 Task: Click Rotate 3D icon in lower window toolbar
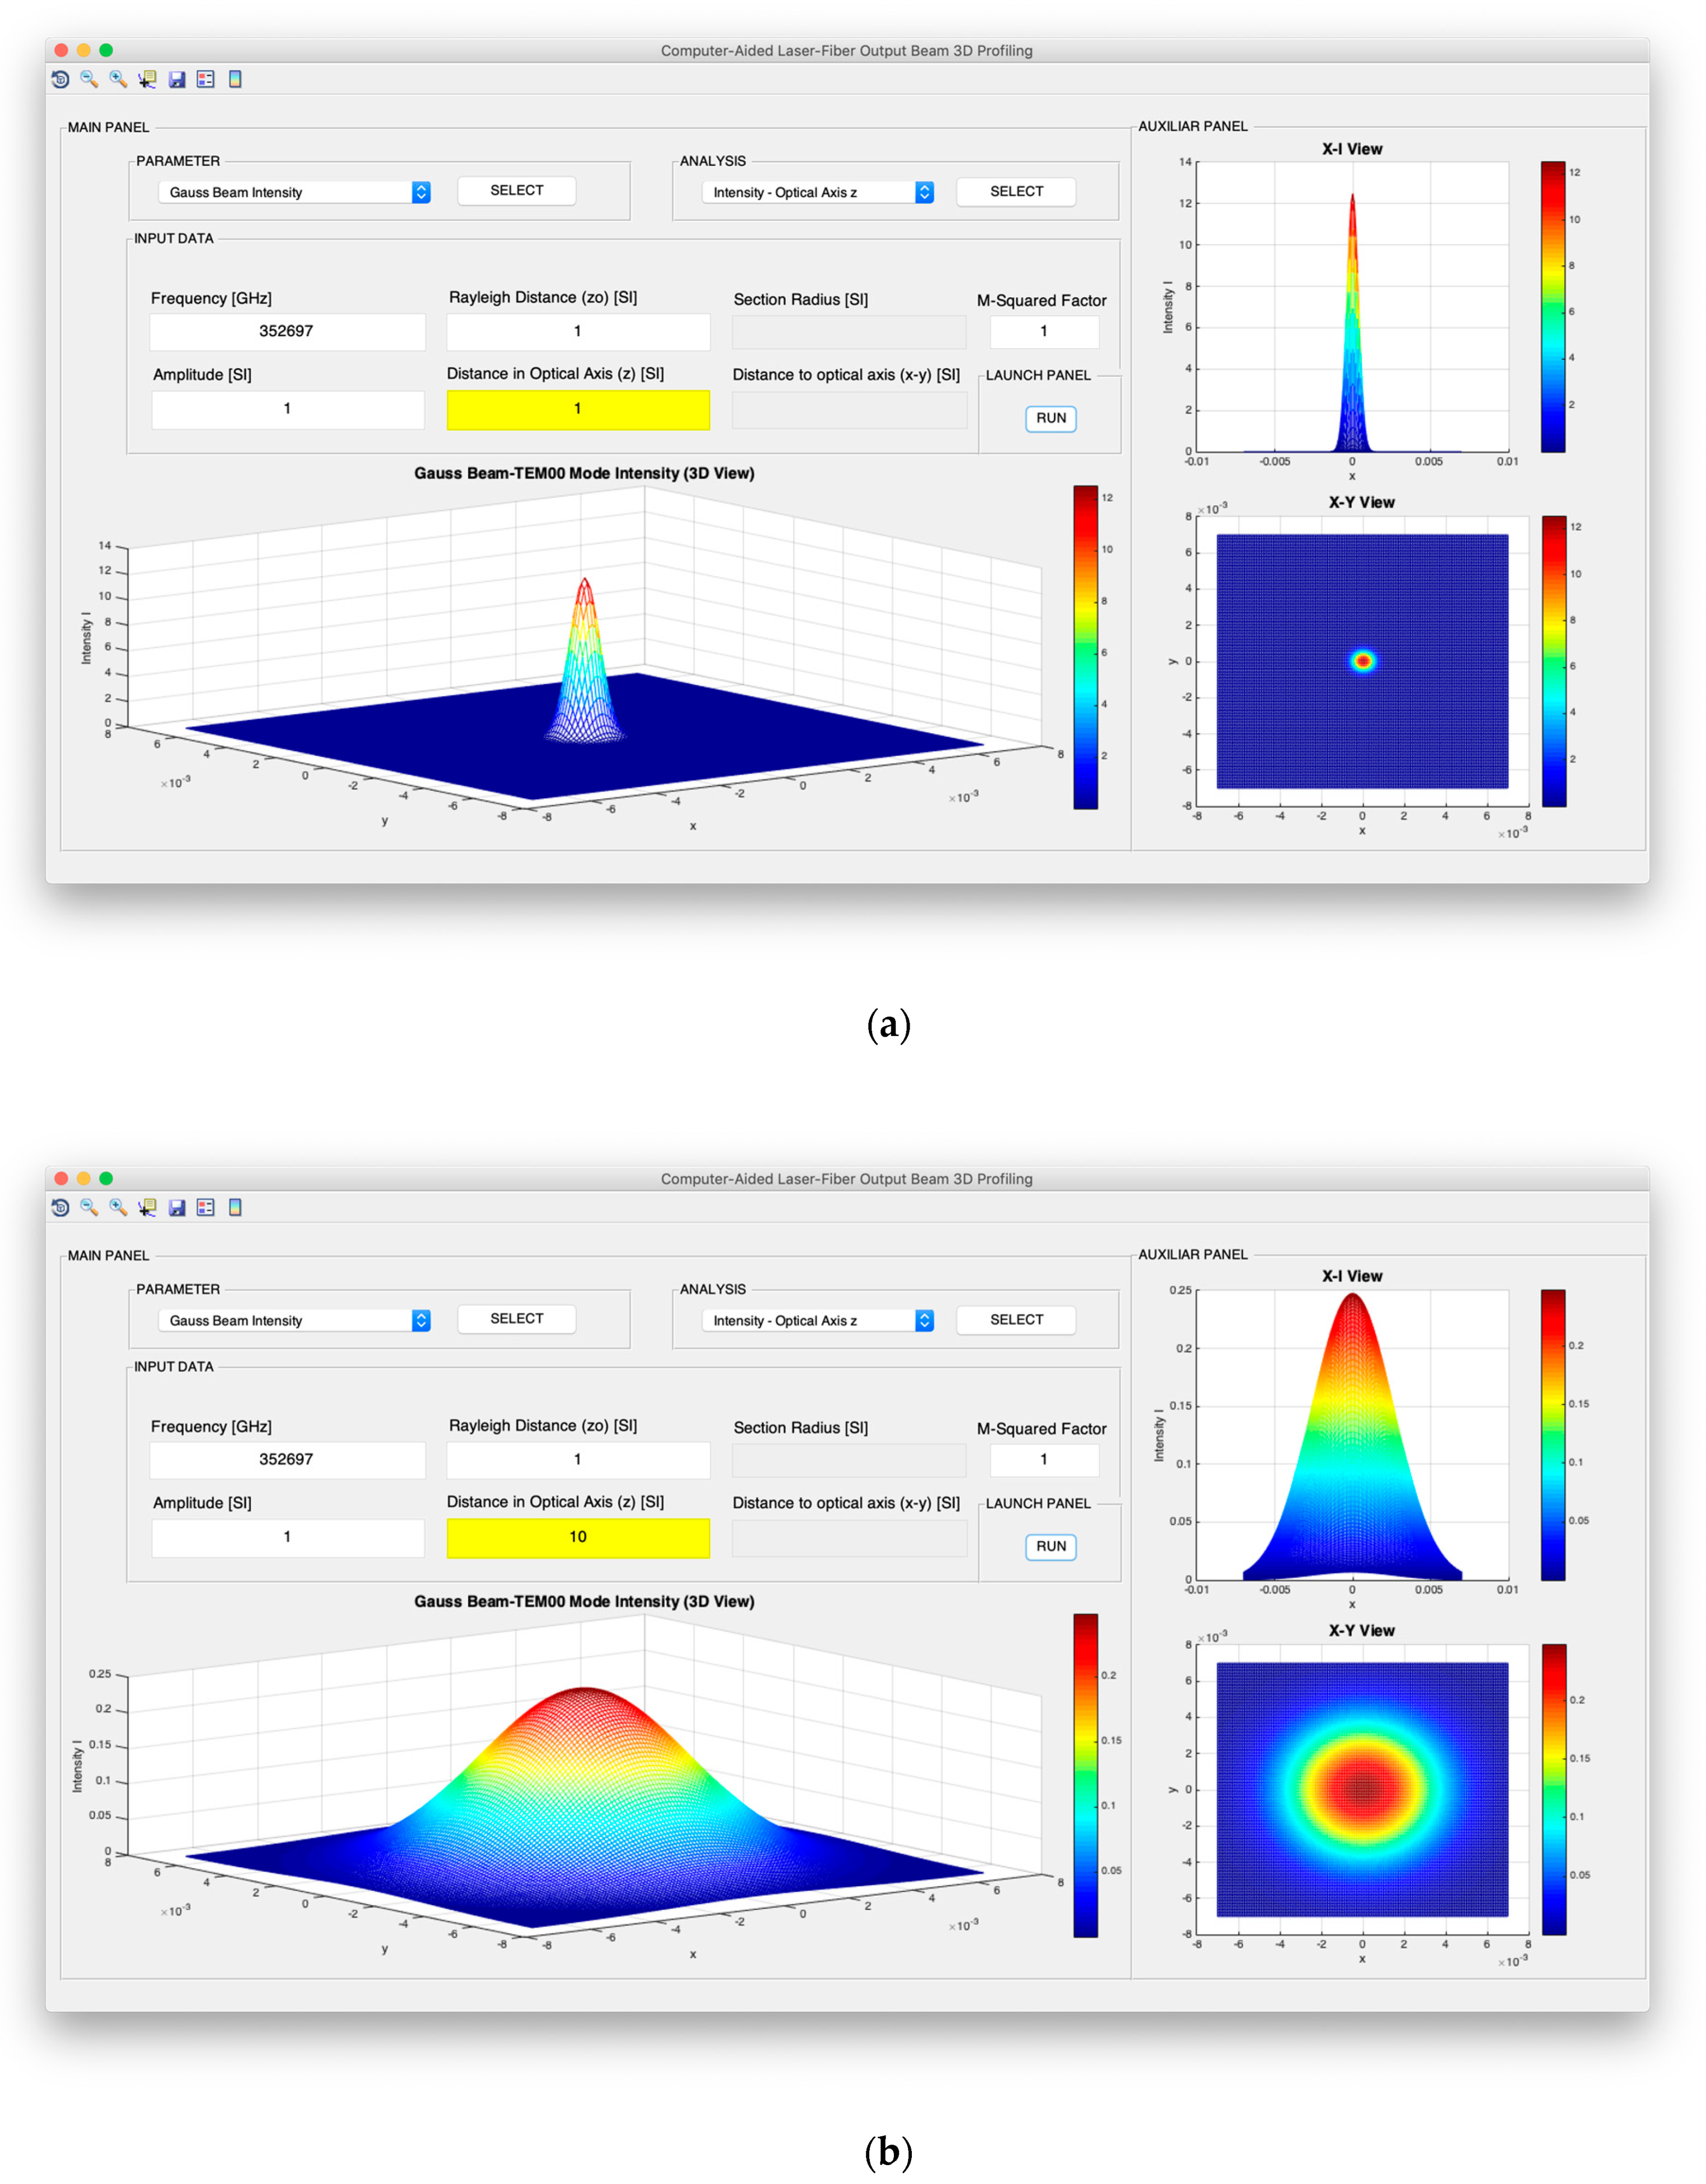coord(60,1207)
